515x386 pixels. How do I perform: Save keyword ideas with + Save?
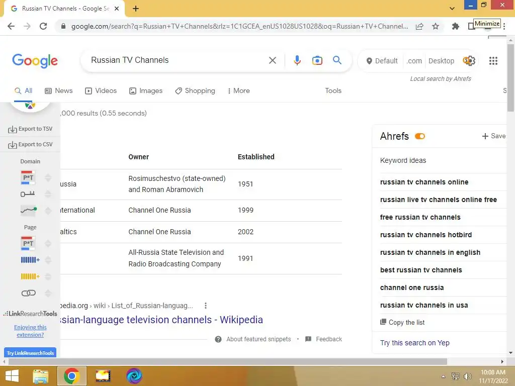click(x=494, y=136)
